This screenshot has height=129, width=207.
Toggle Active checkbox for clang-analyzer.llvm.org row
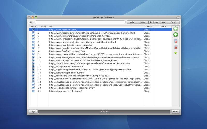tap(33, 91)
